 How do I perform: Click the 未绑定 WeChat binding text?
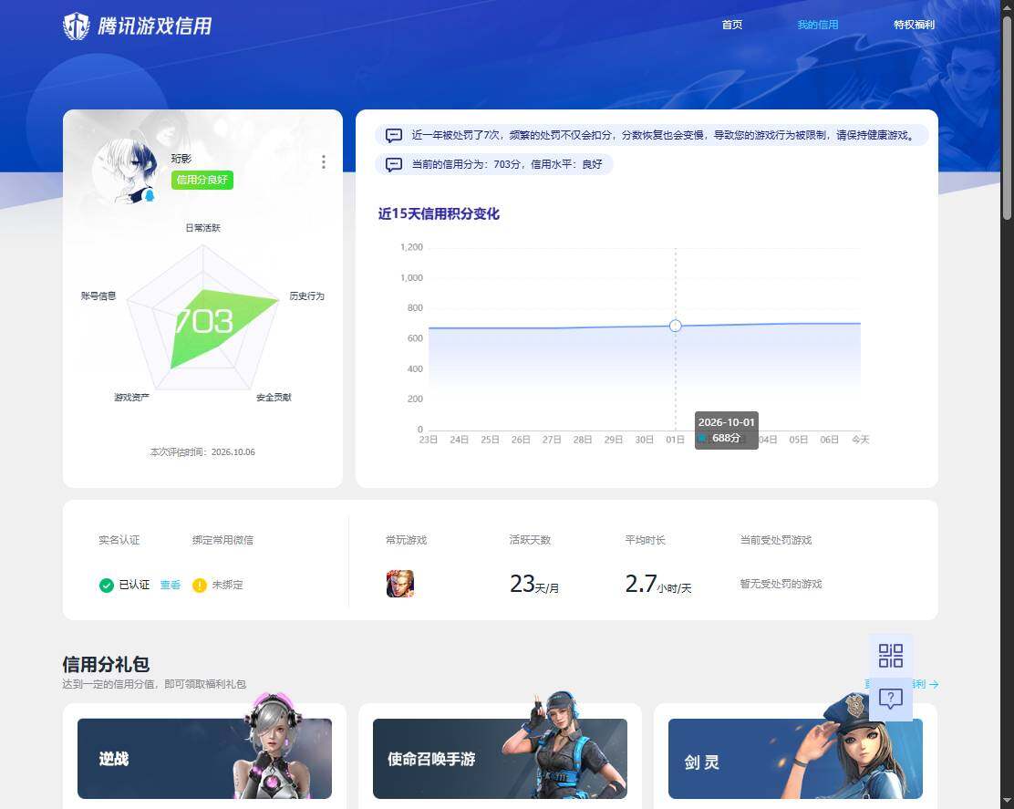pyautogui.click(x=228, y=585)
